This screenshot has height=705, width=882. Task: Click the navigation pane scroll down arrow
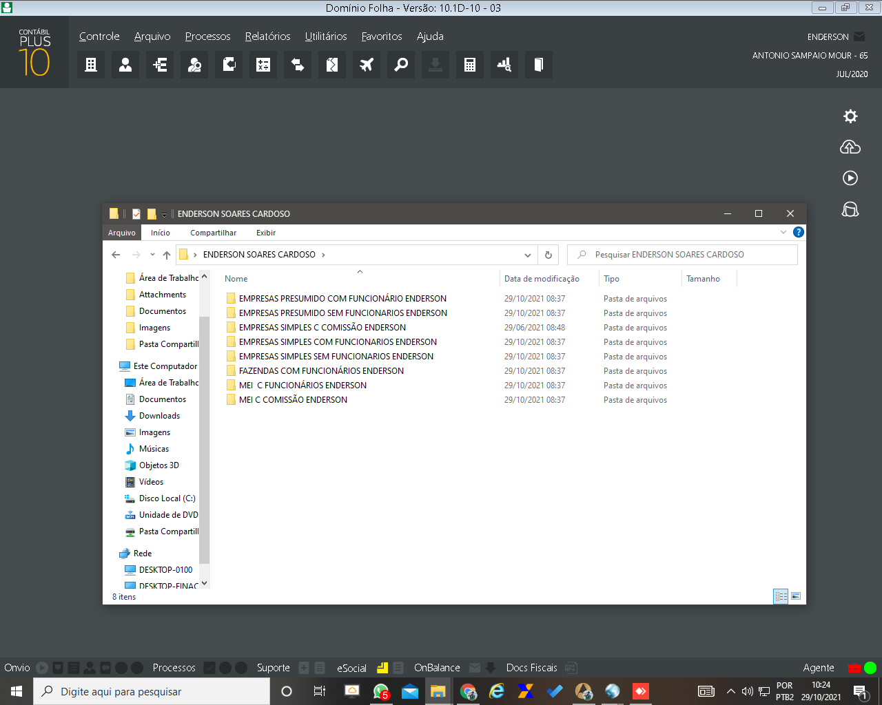(204, 584)
